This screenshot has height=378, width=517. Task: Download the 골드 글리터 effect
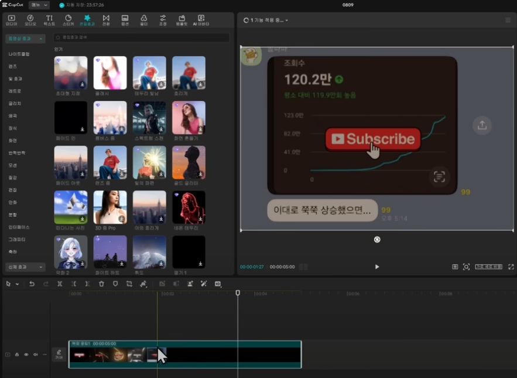[x=200, y=174]
